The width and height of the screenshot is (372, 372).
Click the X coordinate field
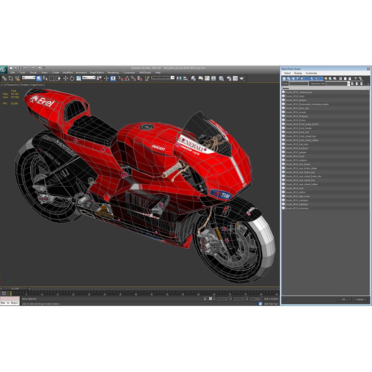coord(221,299)
